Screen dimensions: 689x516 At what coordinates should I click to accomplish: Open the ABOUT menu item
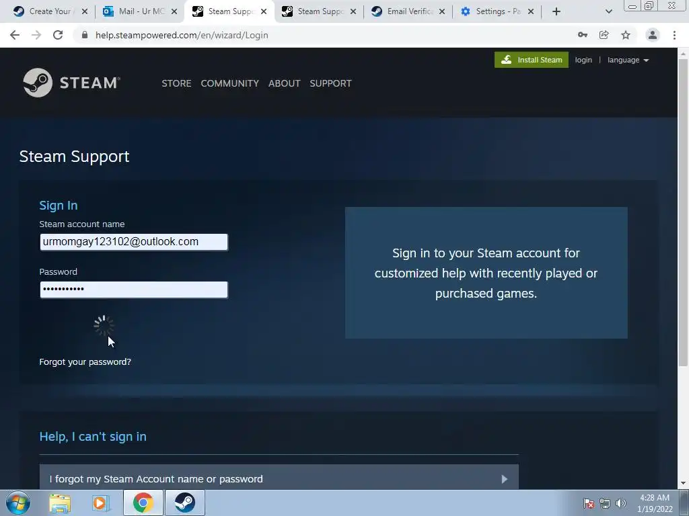point(285,83)
